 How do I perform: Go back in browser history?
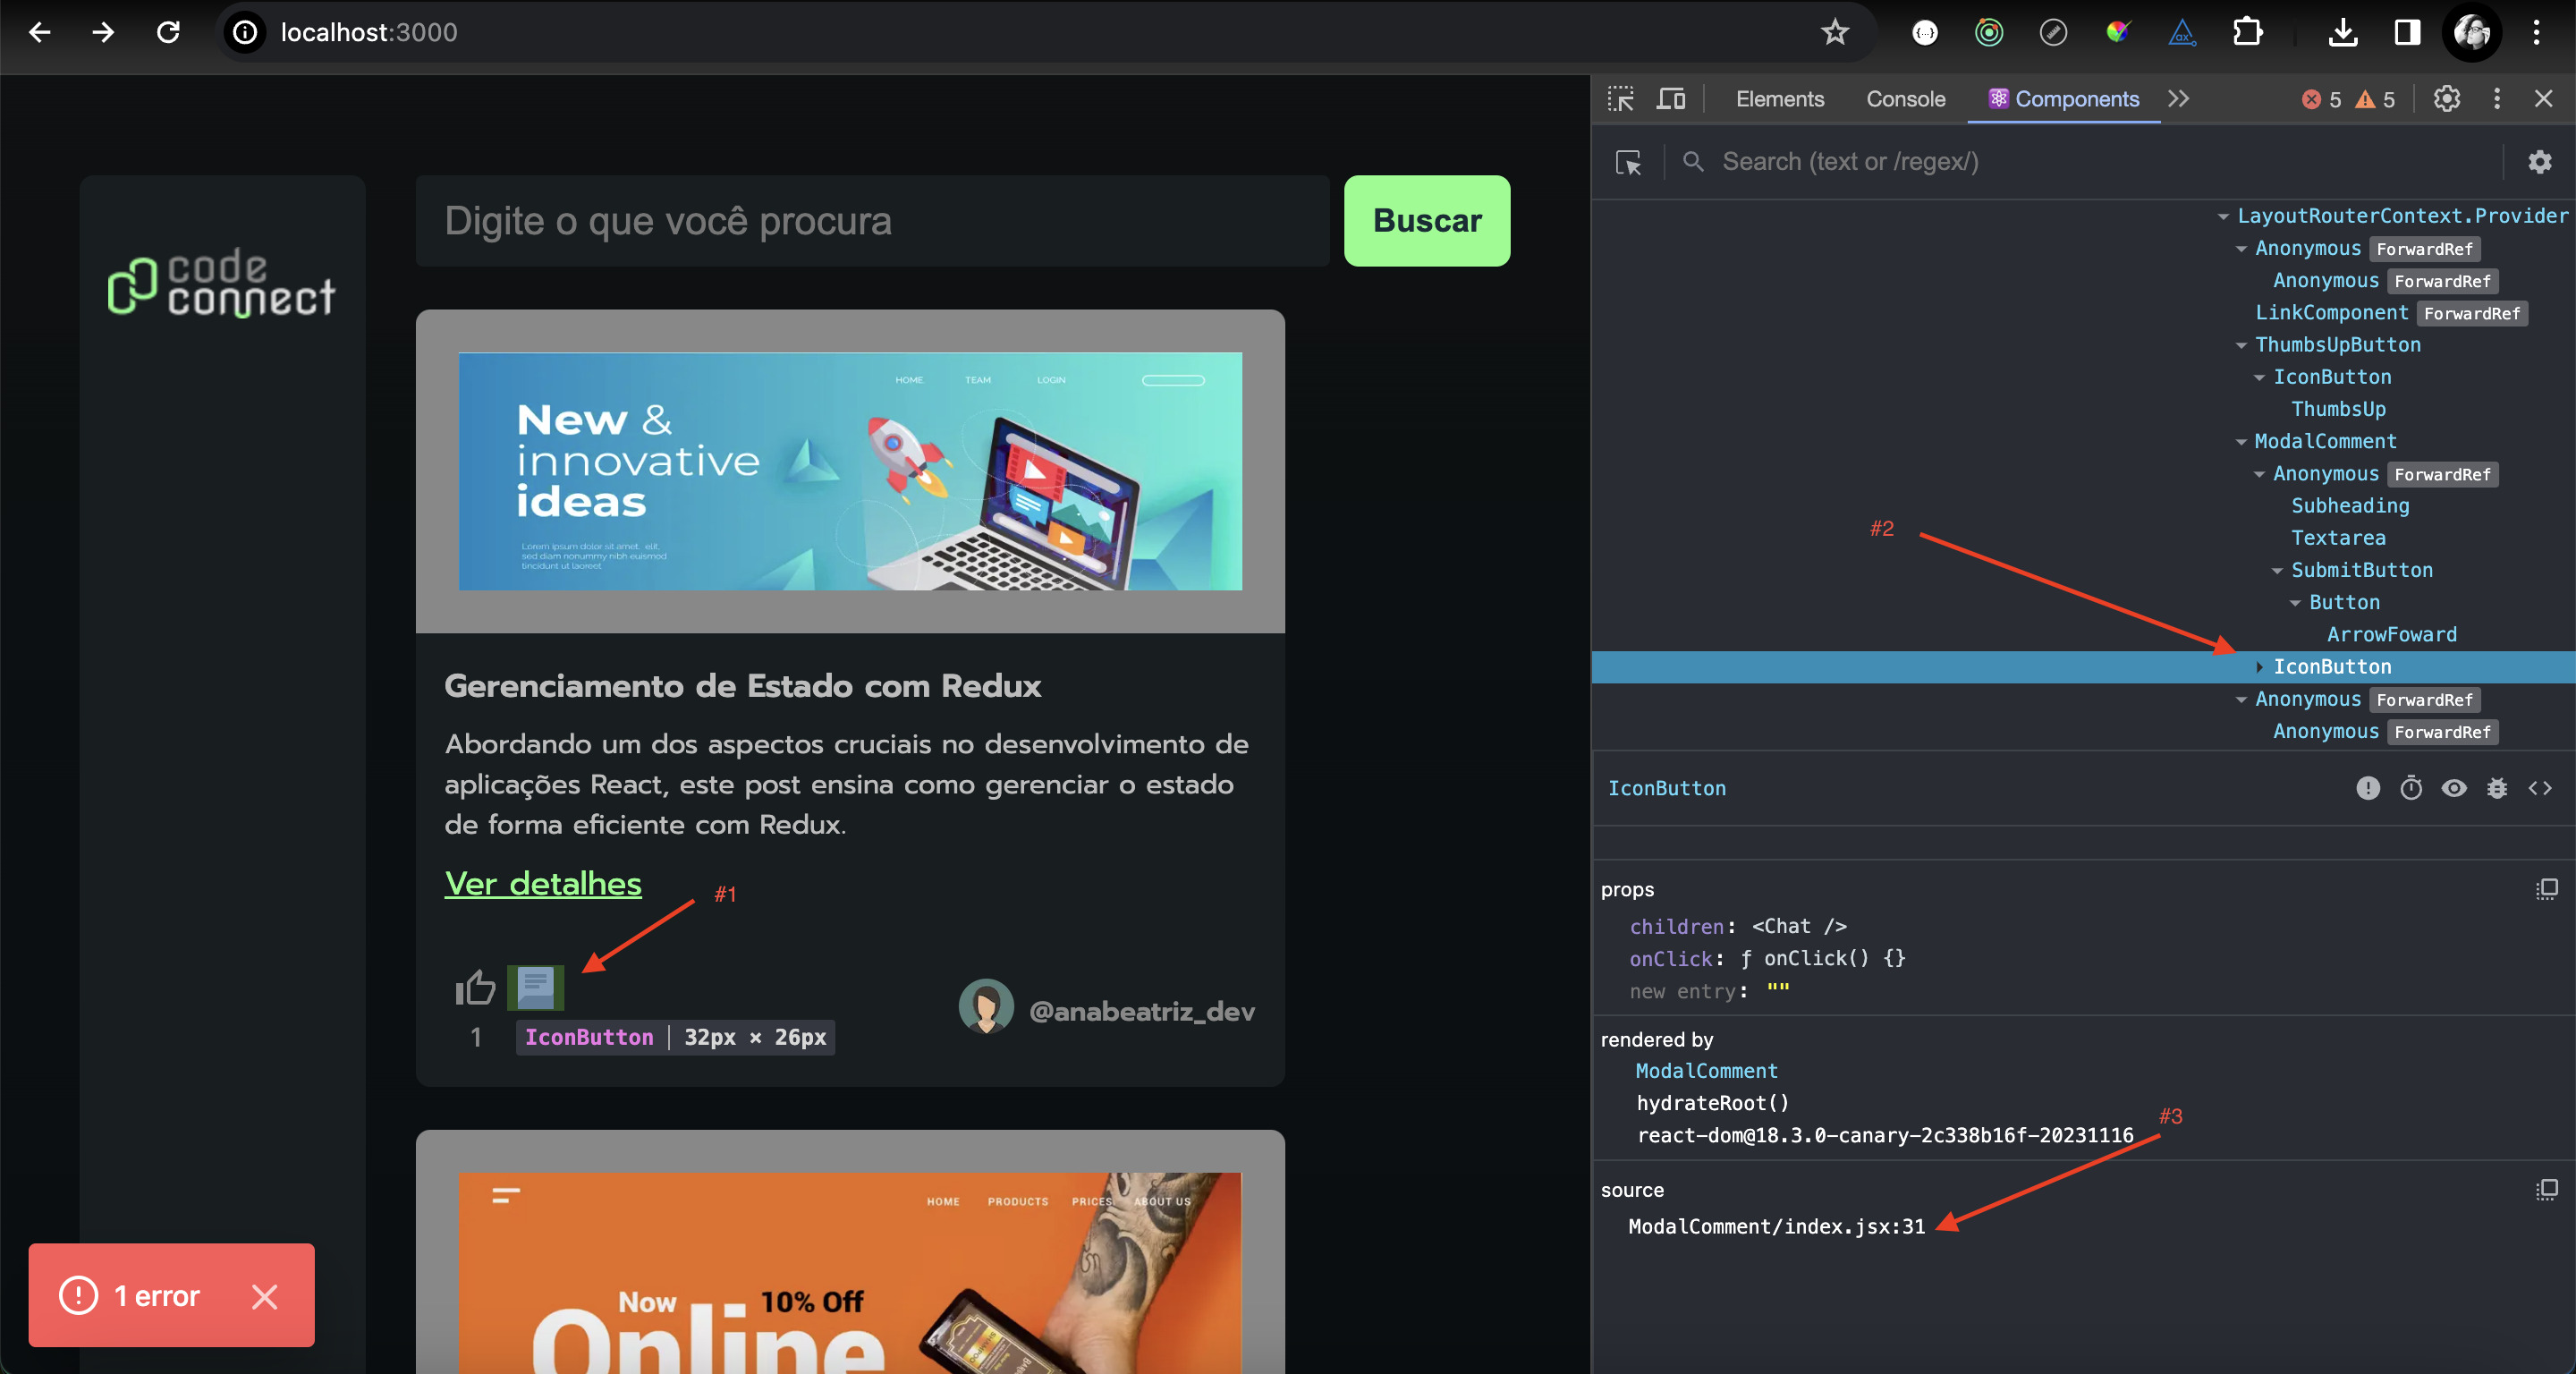[39, 32]
